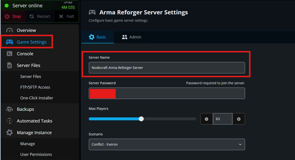Click the Overview gauge icon
Image resolution: width=295 pixels, height=160 pixels.
pyautogui.click(x=9, y=30)
